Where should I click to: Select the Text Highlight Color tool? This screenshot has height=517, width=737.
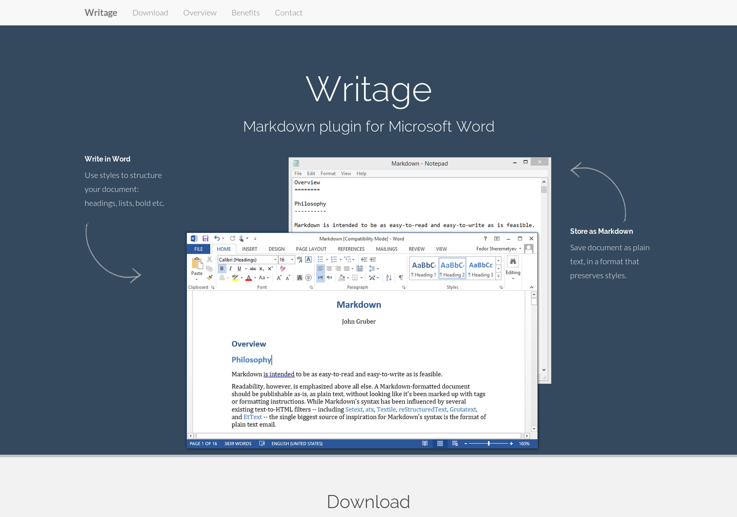235,277
